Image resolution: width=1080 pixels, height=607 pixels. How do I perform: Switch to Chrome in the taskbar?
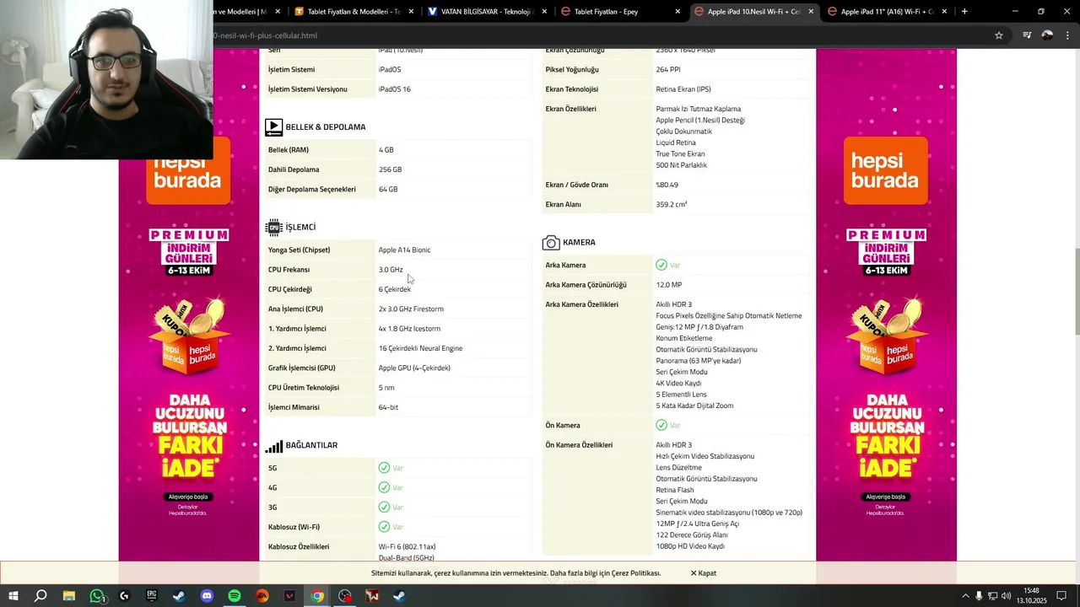tap(317, 596)
